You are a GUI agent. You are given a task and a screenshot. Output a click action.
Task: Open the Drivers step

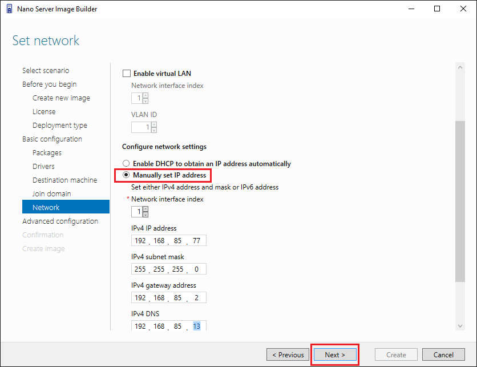point(43,166)
